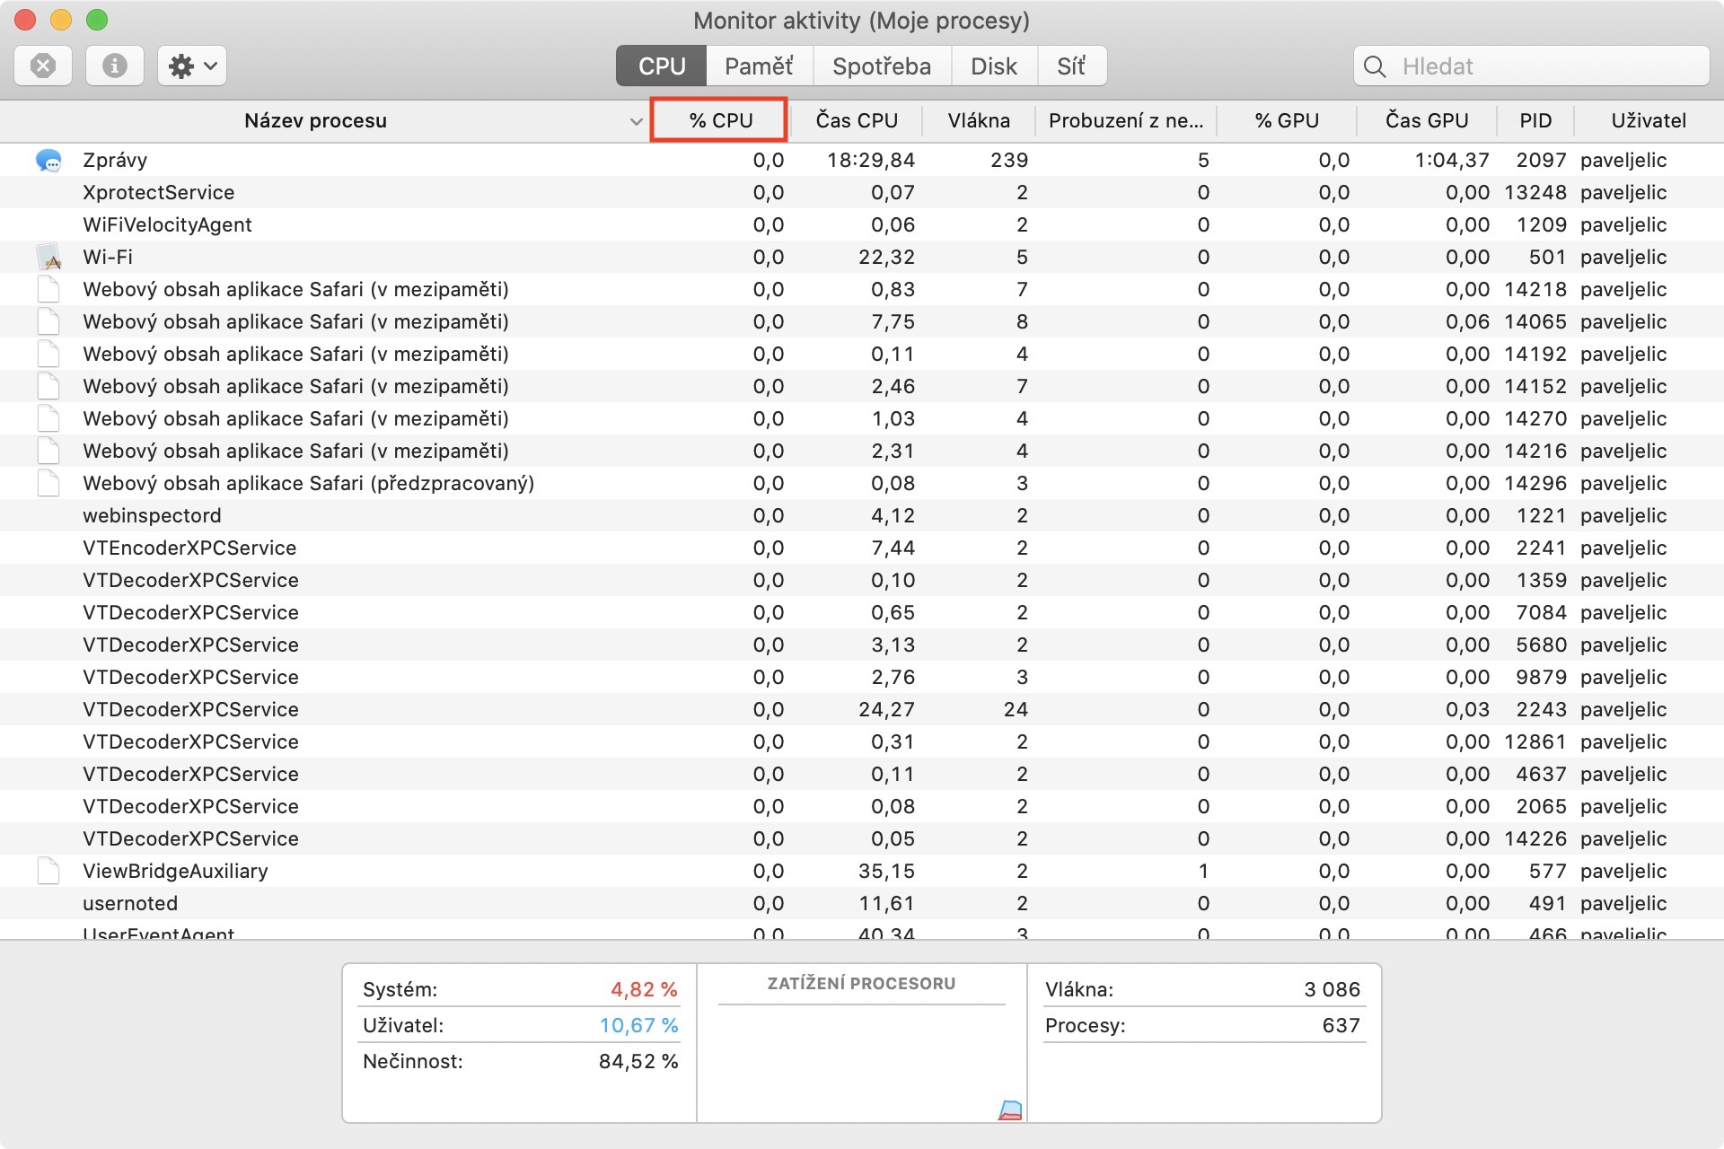Switch to the Paměť tab
Viewport: 1724px width, 1149px height.
(759, 66)
